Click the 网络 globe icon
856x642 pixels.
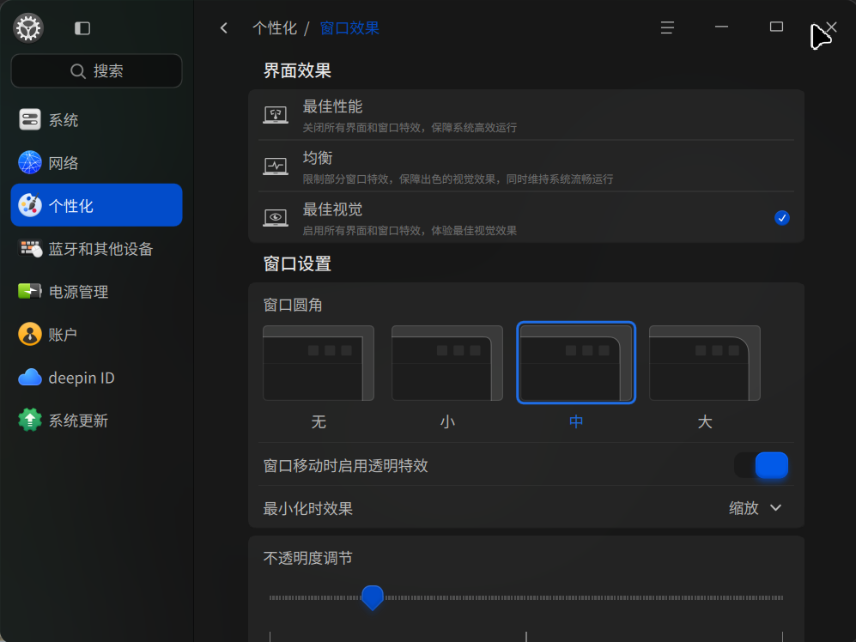tap(30, 163)
